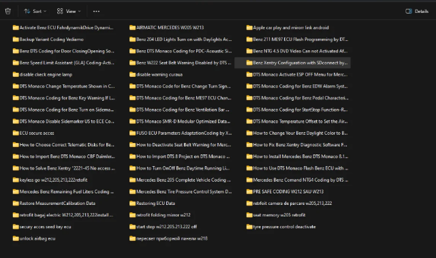The height and width of the screenshot is (258, 436).
Task: Select folder icon for retrofit bagaj electric W212
Action: pos(16,215)
